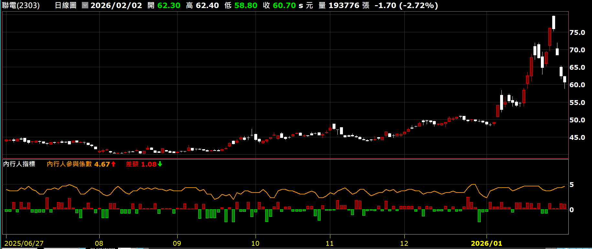The width and height of the screenshot is (592, 249).
Task: Click the indicator axis value 5
Action: tap(572, 185)
